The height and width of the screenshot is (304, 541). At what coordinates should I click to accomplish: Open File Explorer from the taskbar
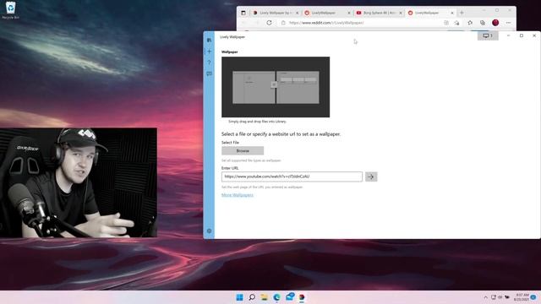coord(265,297)
